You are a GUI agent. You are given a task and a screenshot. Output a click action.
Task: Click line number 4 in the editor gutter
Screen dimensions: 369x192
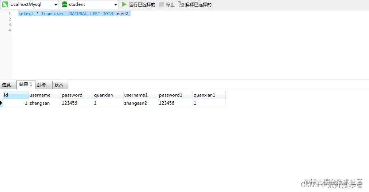(9, 30)
